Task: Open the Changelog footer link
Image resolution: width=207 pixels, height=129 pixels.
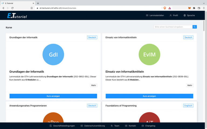Action: click(148, 126)
